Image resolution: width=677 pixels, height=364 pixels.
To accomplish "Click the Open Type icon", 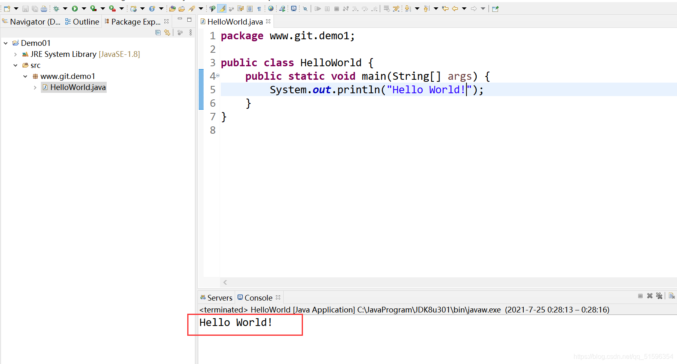I will pyautogui.click(x=172, y=9).
